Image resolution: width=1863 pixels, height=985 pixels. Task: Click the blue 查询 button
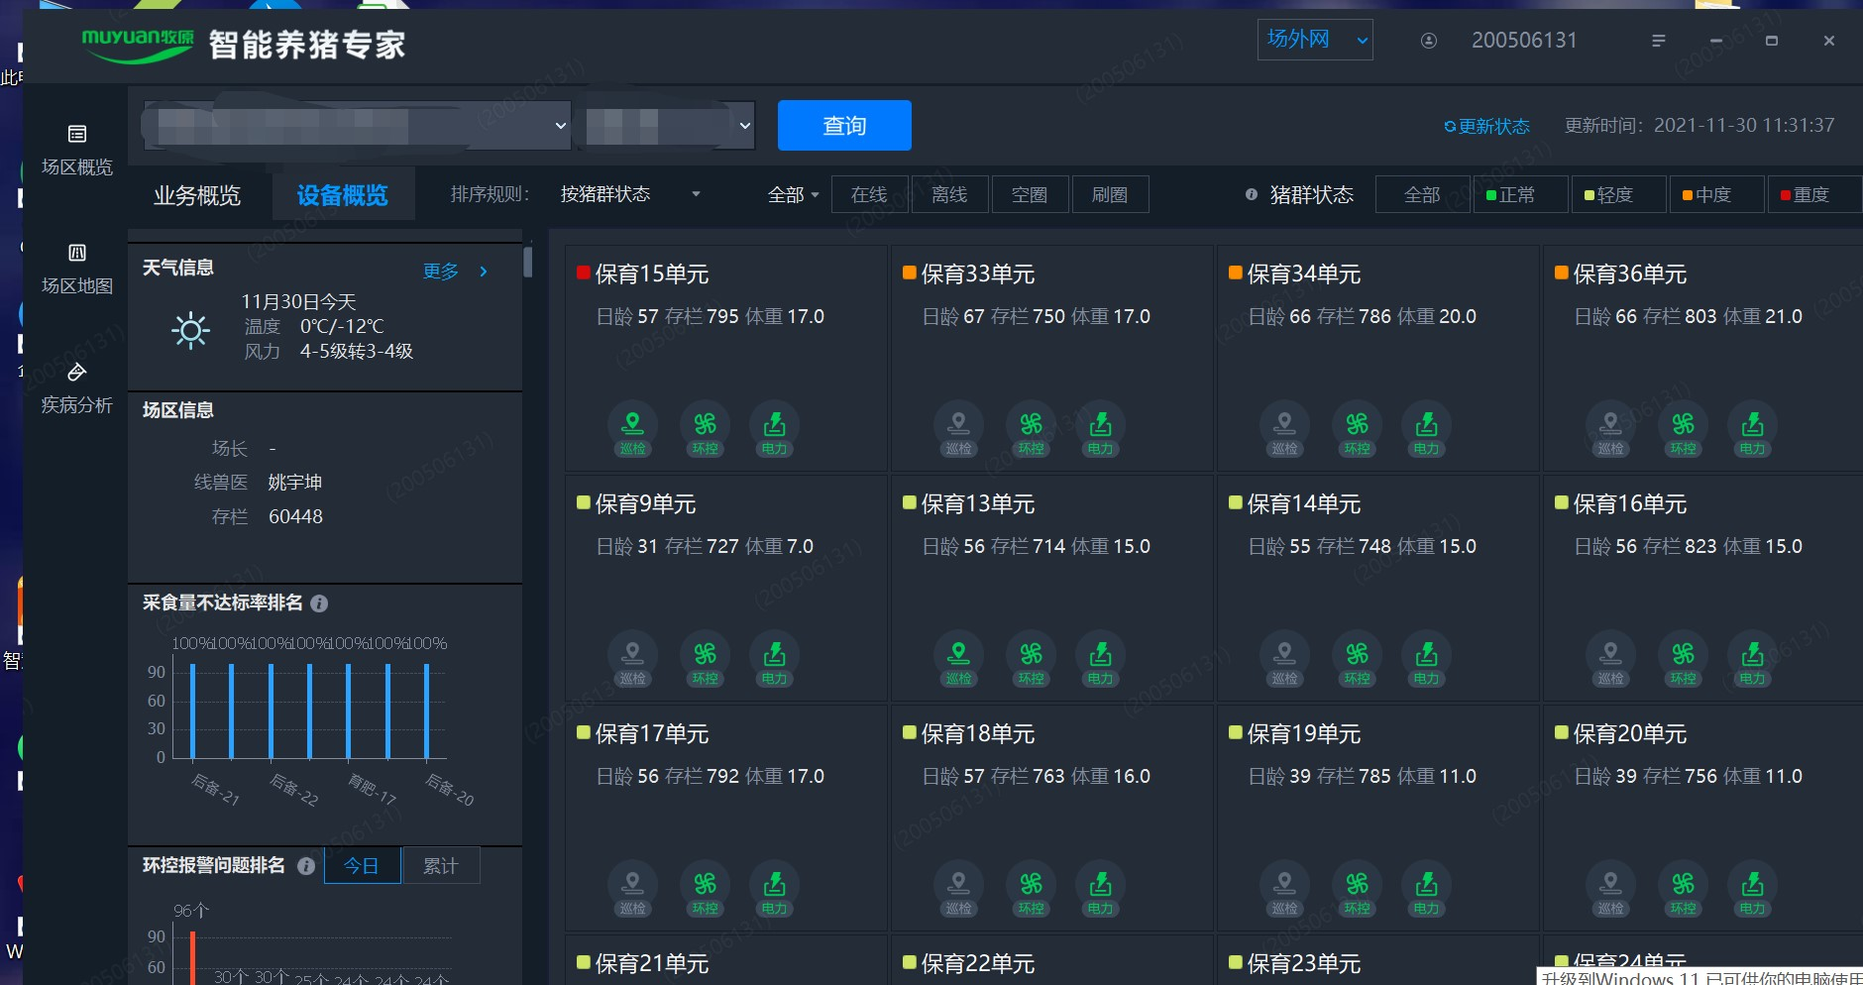pos(844,126)
